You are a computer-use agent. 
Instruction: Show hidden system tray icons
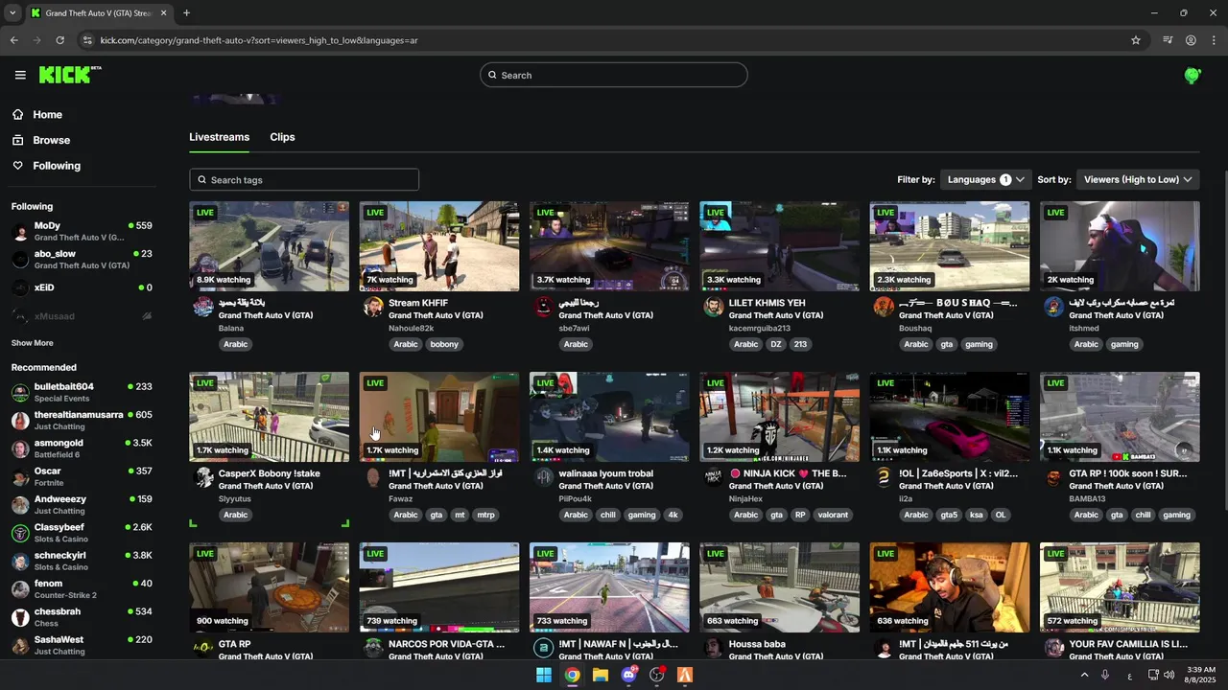tap(1085, 675)
